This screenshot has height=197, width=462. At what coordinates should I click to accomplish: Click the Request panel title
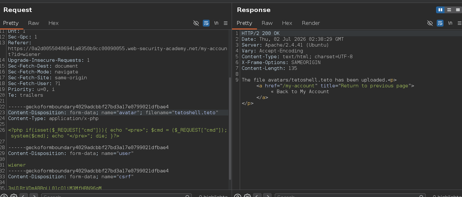click(x=18, y=10)
